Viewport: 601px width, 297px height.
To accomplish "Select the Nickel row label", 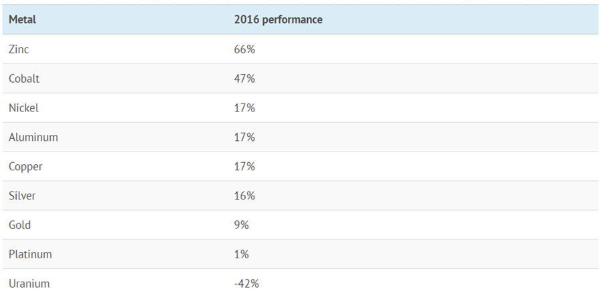I will (x=23, y=108).
